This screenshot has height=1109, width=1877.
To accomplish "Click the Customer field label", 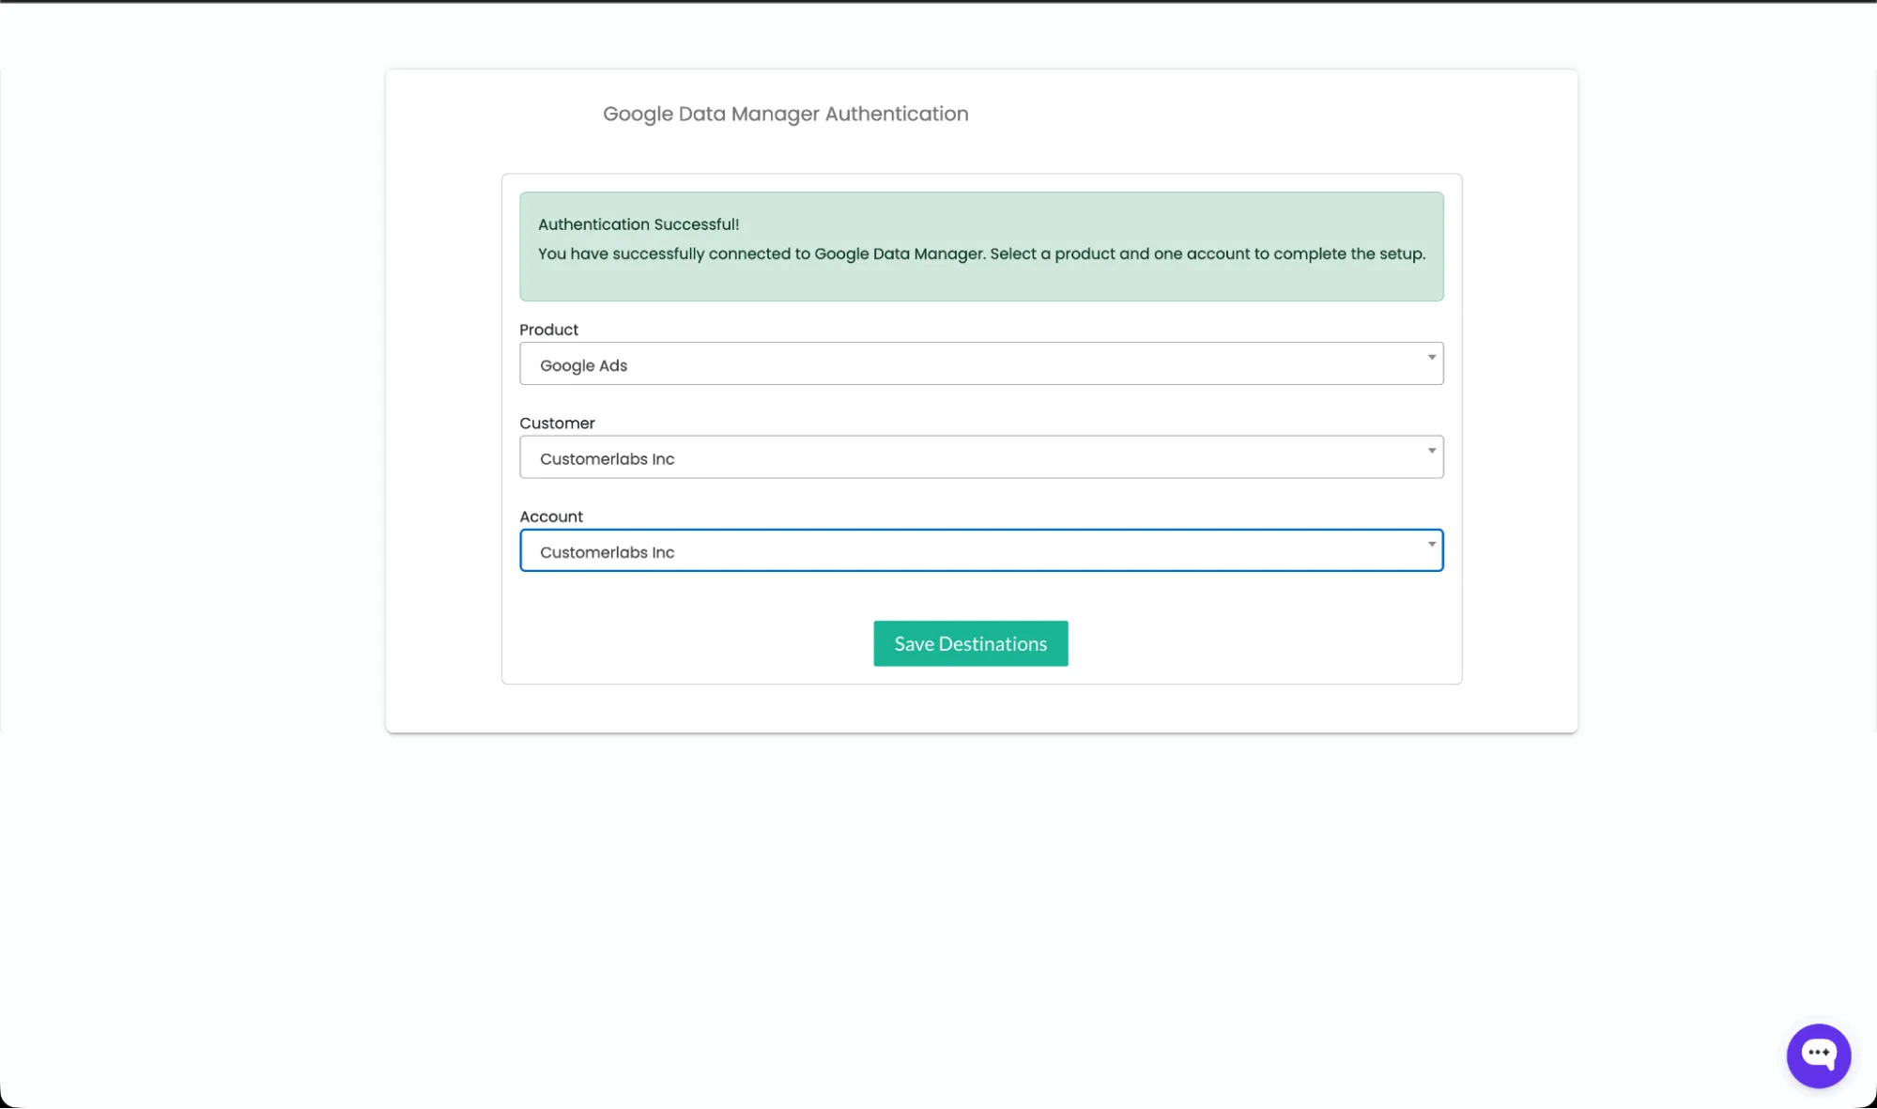I will point(557,424).
